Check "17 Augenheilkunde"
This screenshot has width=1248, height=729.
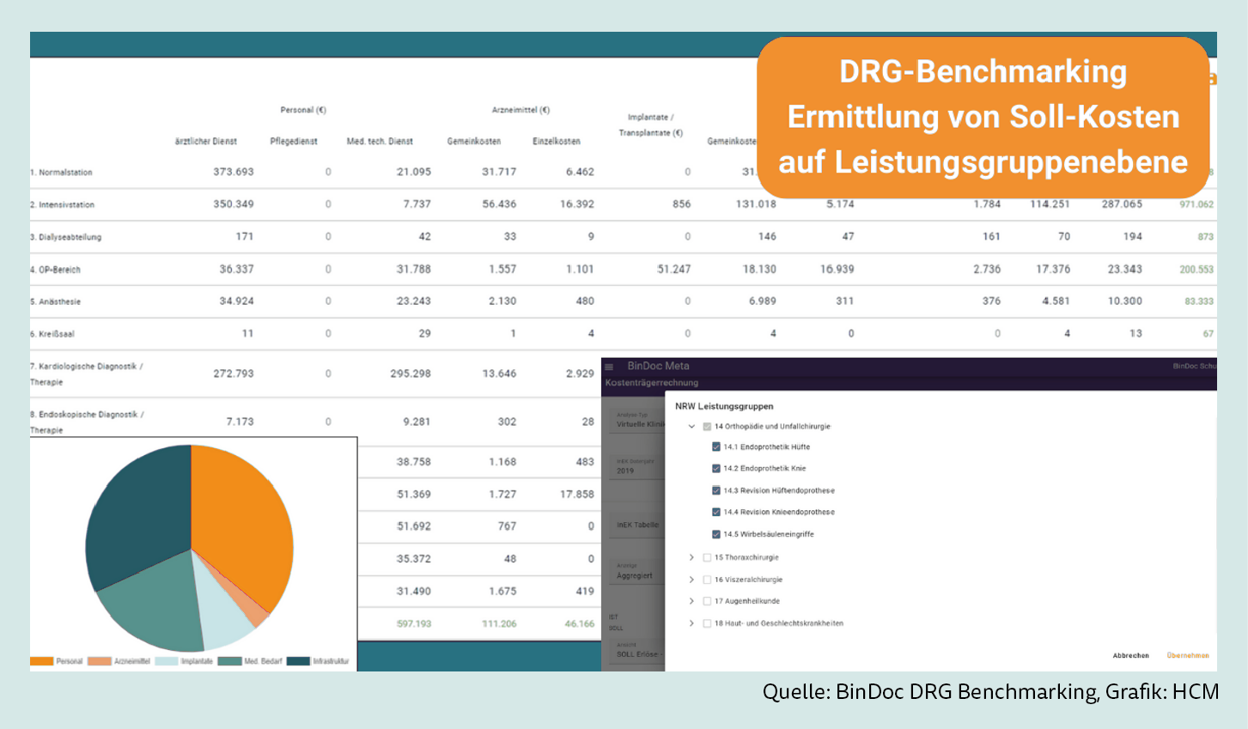708,600
